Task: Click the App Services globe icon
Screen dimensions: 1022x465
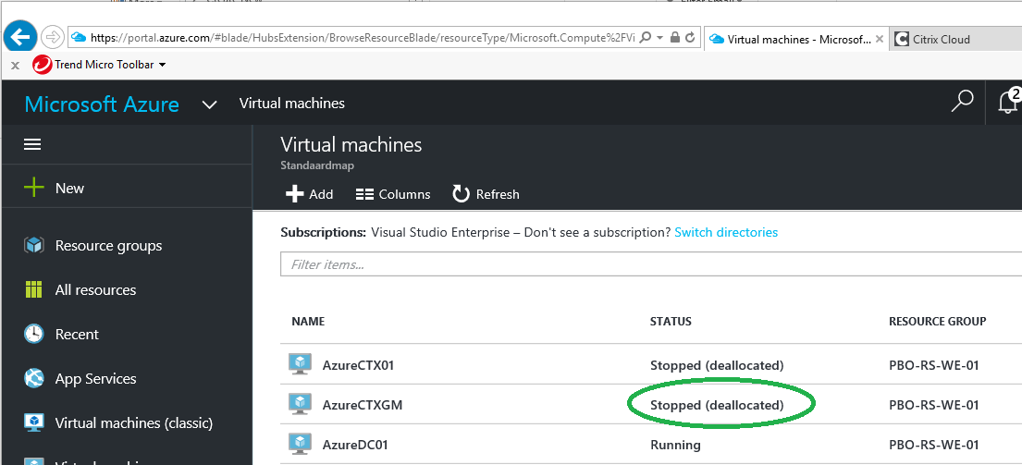Action: pos(33,378)
